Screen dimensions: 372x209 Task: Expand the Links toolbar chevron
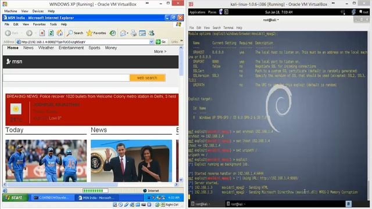[181, 41]
